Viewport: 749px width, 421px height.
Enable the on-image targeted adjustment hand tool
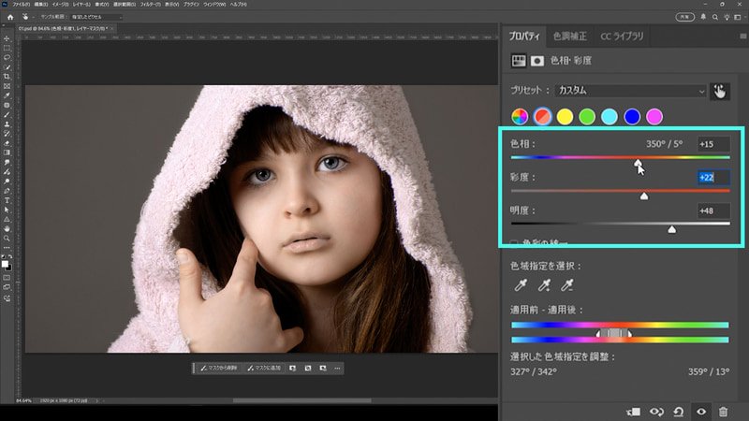click(x=719, y=92)
